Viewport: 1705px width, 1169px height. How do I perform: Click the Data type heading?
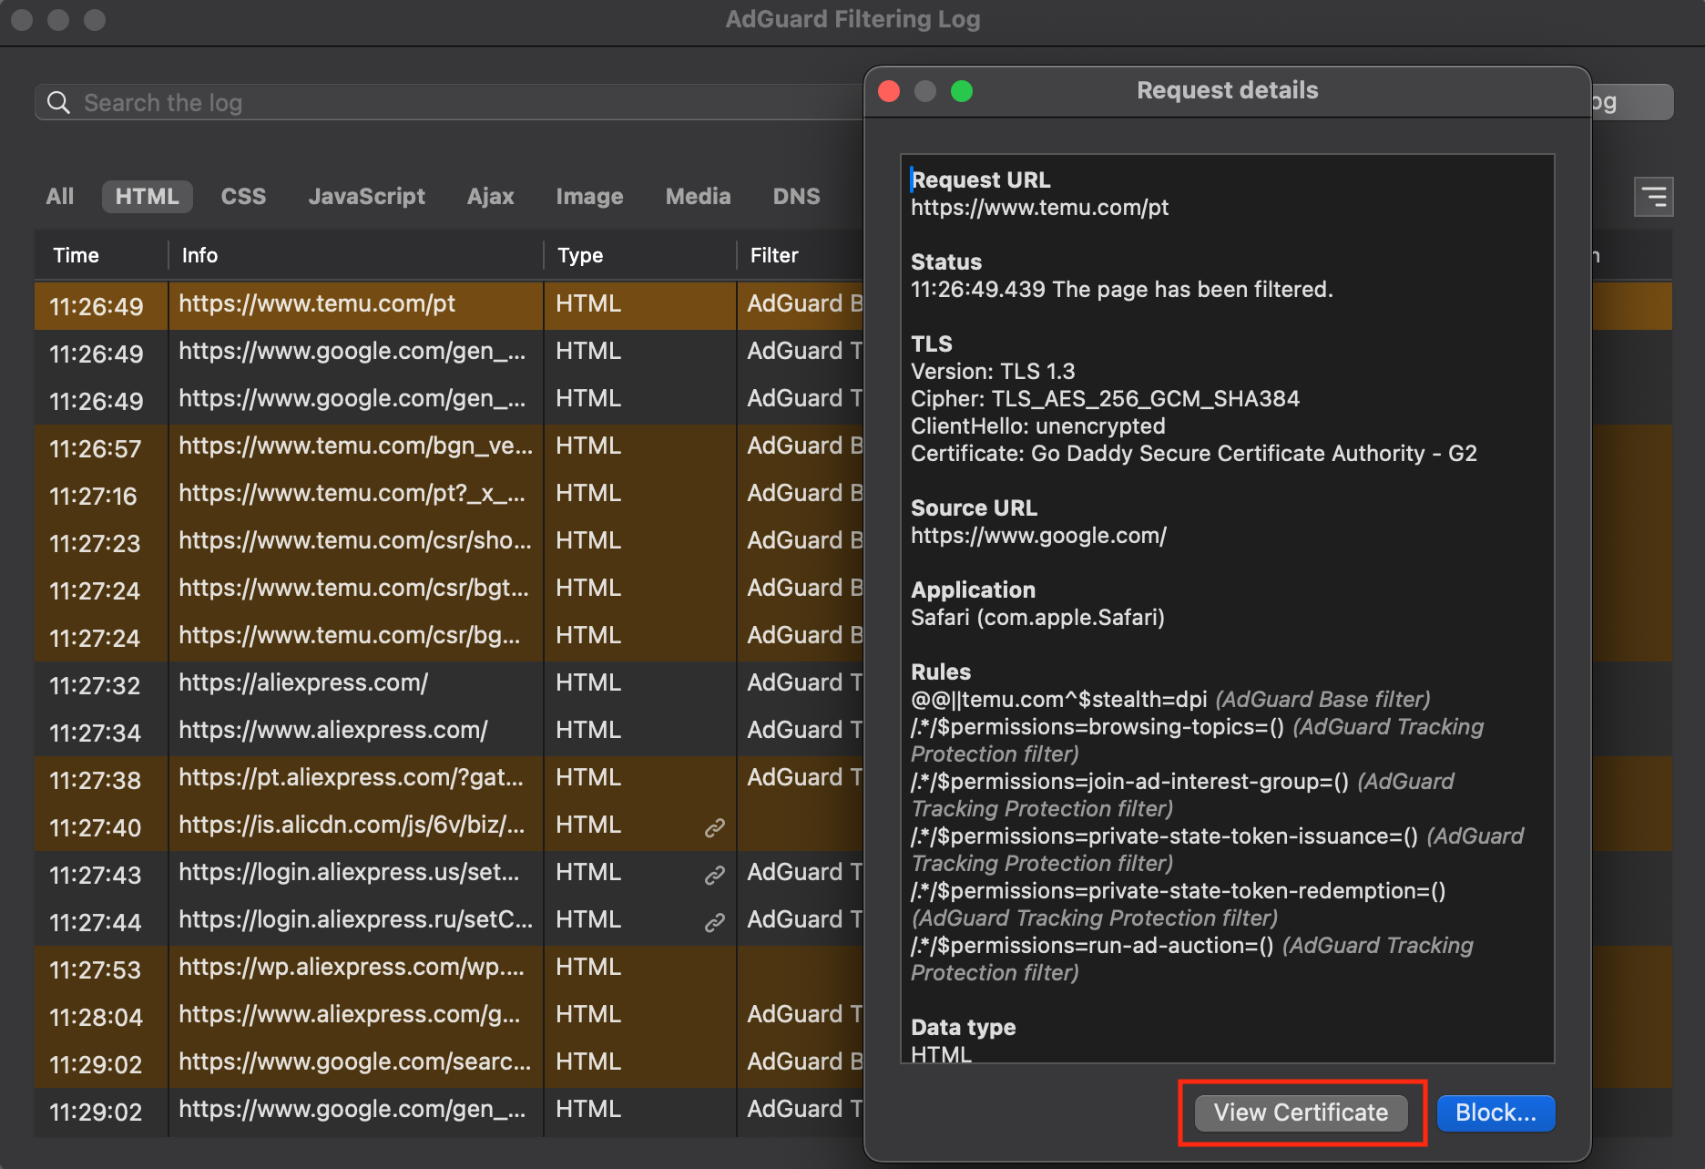(x=963, y=1027)
